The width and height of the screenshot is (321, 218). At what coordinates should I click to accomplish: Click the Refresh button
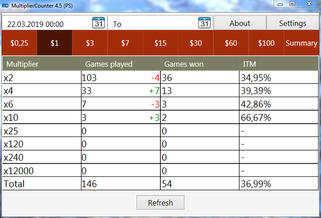pyautogui.click(x=160, y=202)
